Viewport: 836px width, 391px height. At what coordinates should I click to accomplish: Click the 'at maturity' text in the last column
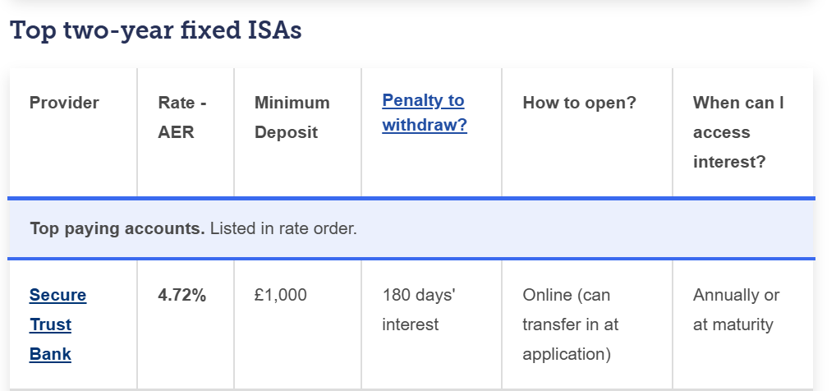pos(733,324)
